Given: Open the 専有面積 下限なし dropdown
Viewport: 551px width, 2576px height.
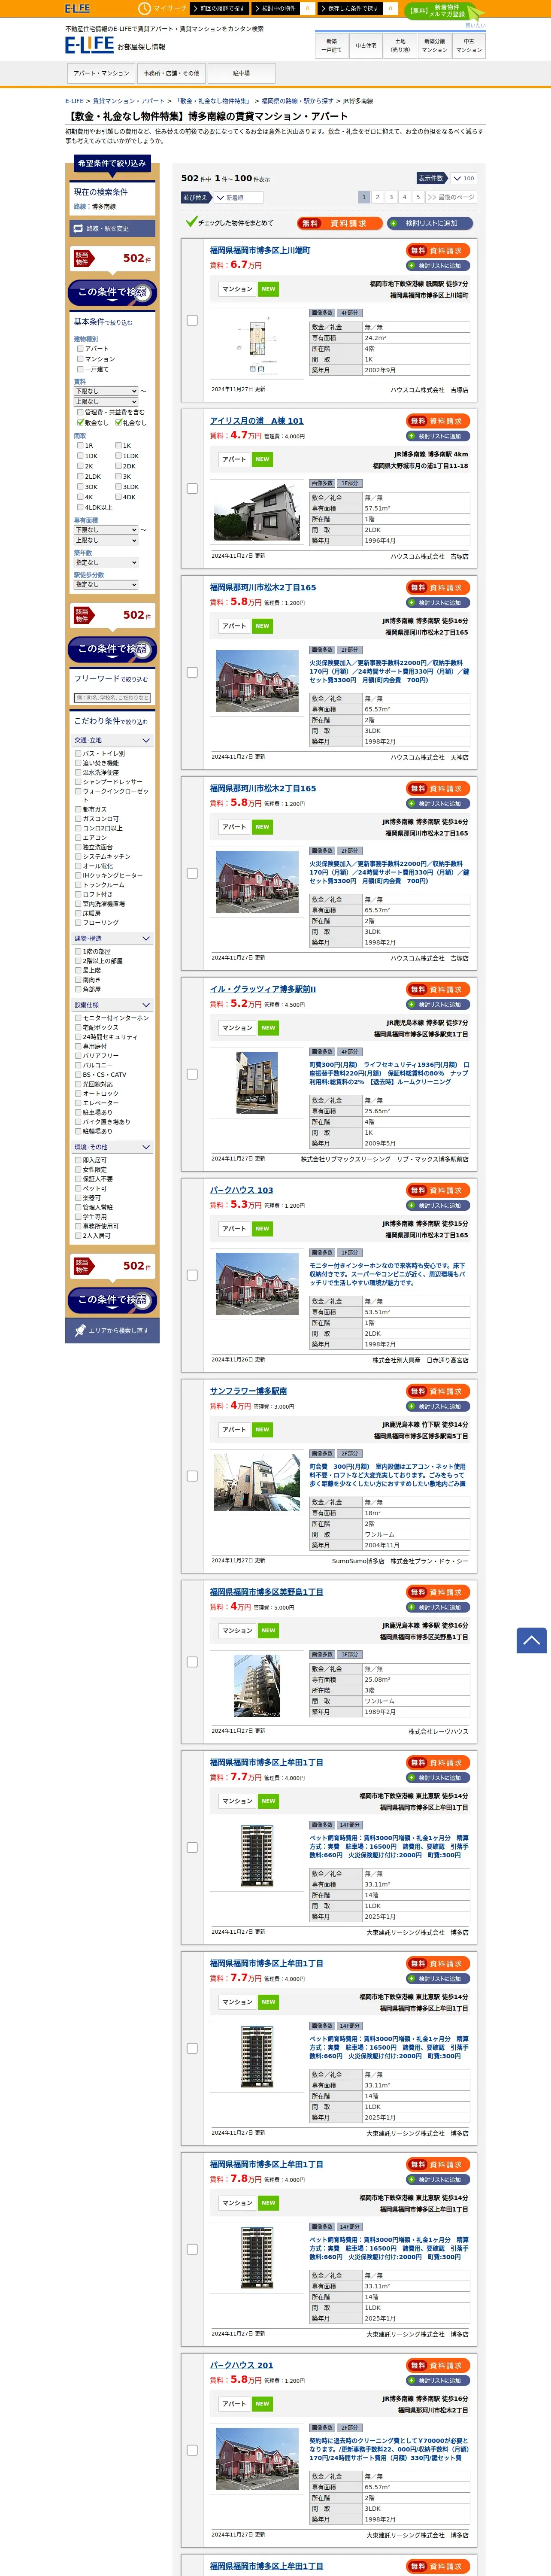Looking at the screenshot, I should point(106,530).
